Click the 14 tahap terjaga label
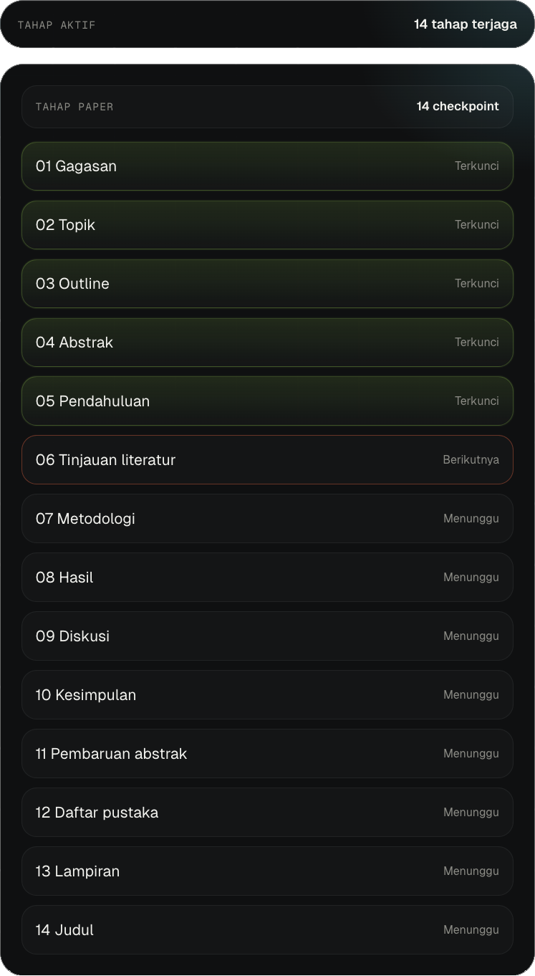Screen dimensions: 535x976 coord(466,24)
